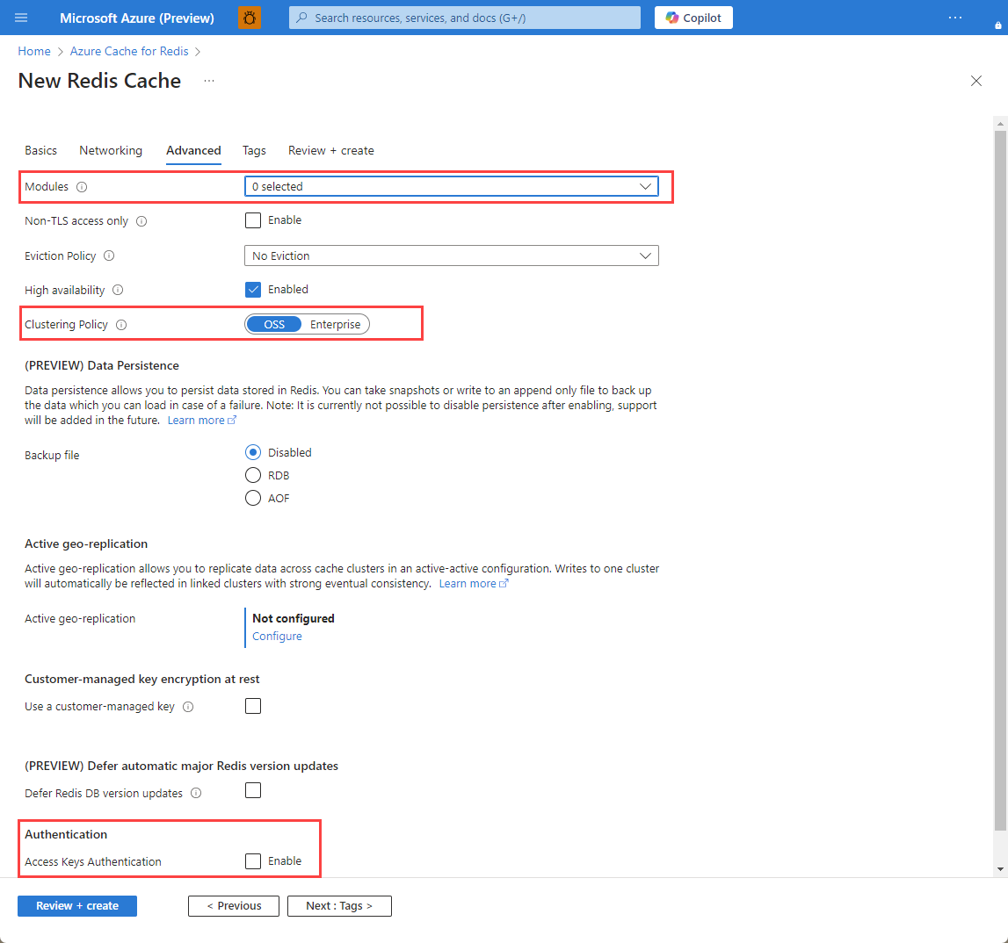Select OSS clustering policy
The height and width of the screenshot is (943, 1008).
(x=274, y=324)
